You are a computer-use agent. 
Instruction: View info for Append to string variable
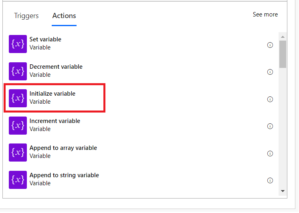270,180
